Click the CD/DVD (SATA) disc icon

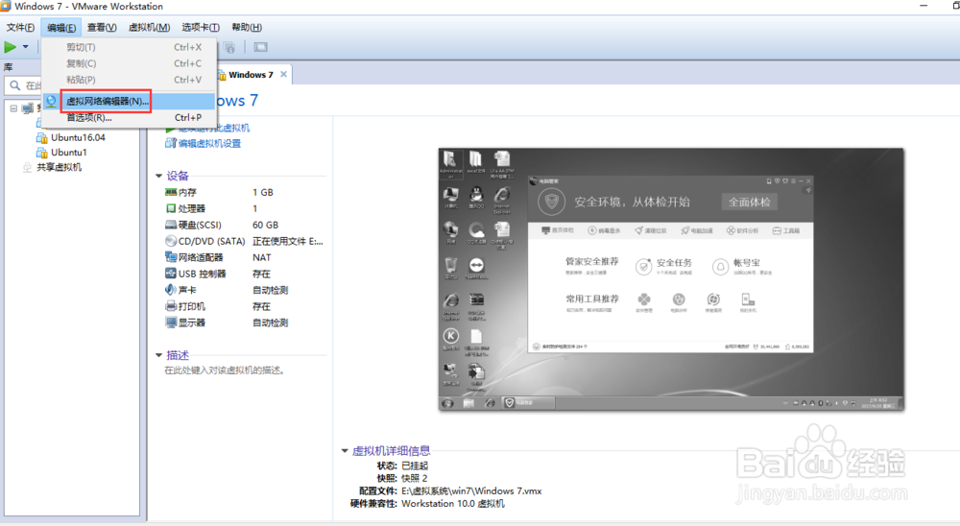pyautogui.click(x=171, y=241)
